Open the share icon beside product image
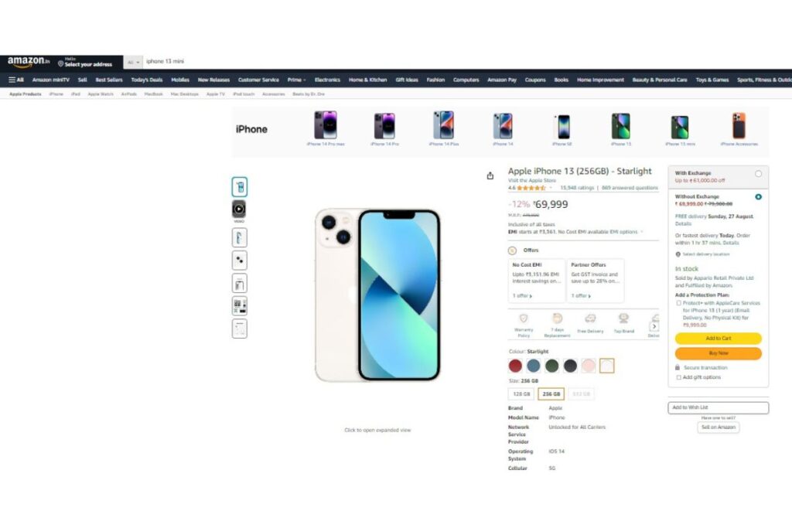 coord(490,175)
